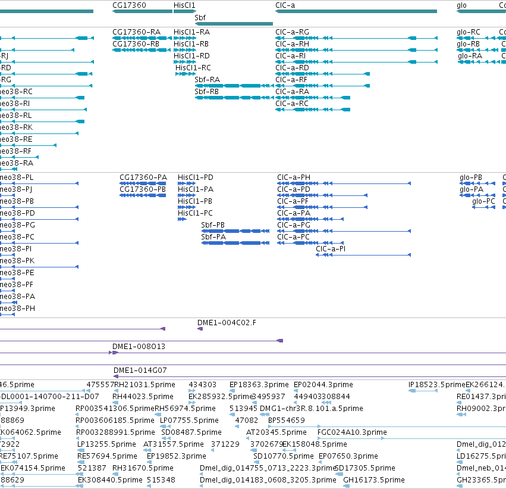Select protein ClC-a-PI
Screen dimensions: 506x489
pos(363,256)
